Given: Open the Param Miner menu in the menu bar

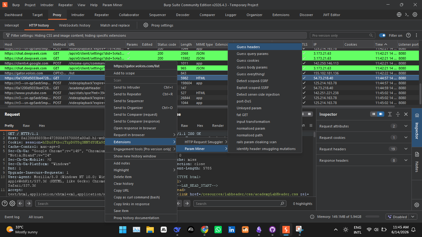Looking at the screenshot, I should tap(112, 5).
